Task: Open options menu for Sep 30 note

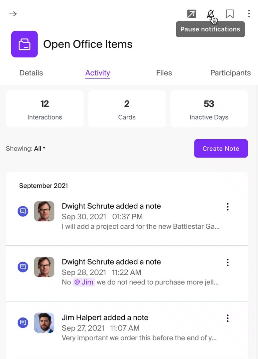Action: click(228, 207)
